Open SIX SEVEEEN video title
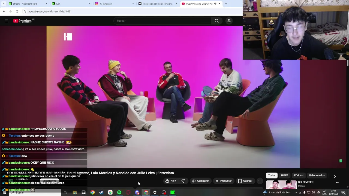This screenshot has height=196, width=349. pyautogui.click(x=306, y=182)
